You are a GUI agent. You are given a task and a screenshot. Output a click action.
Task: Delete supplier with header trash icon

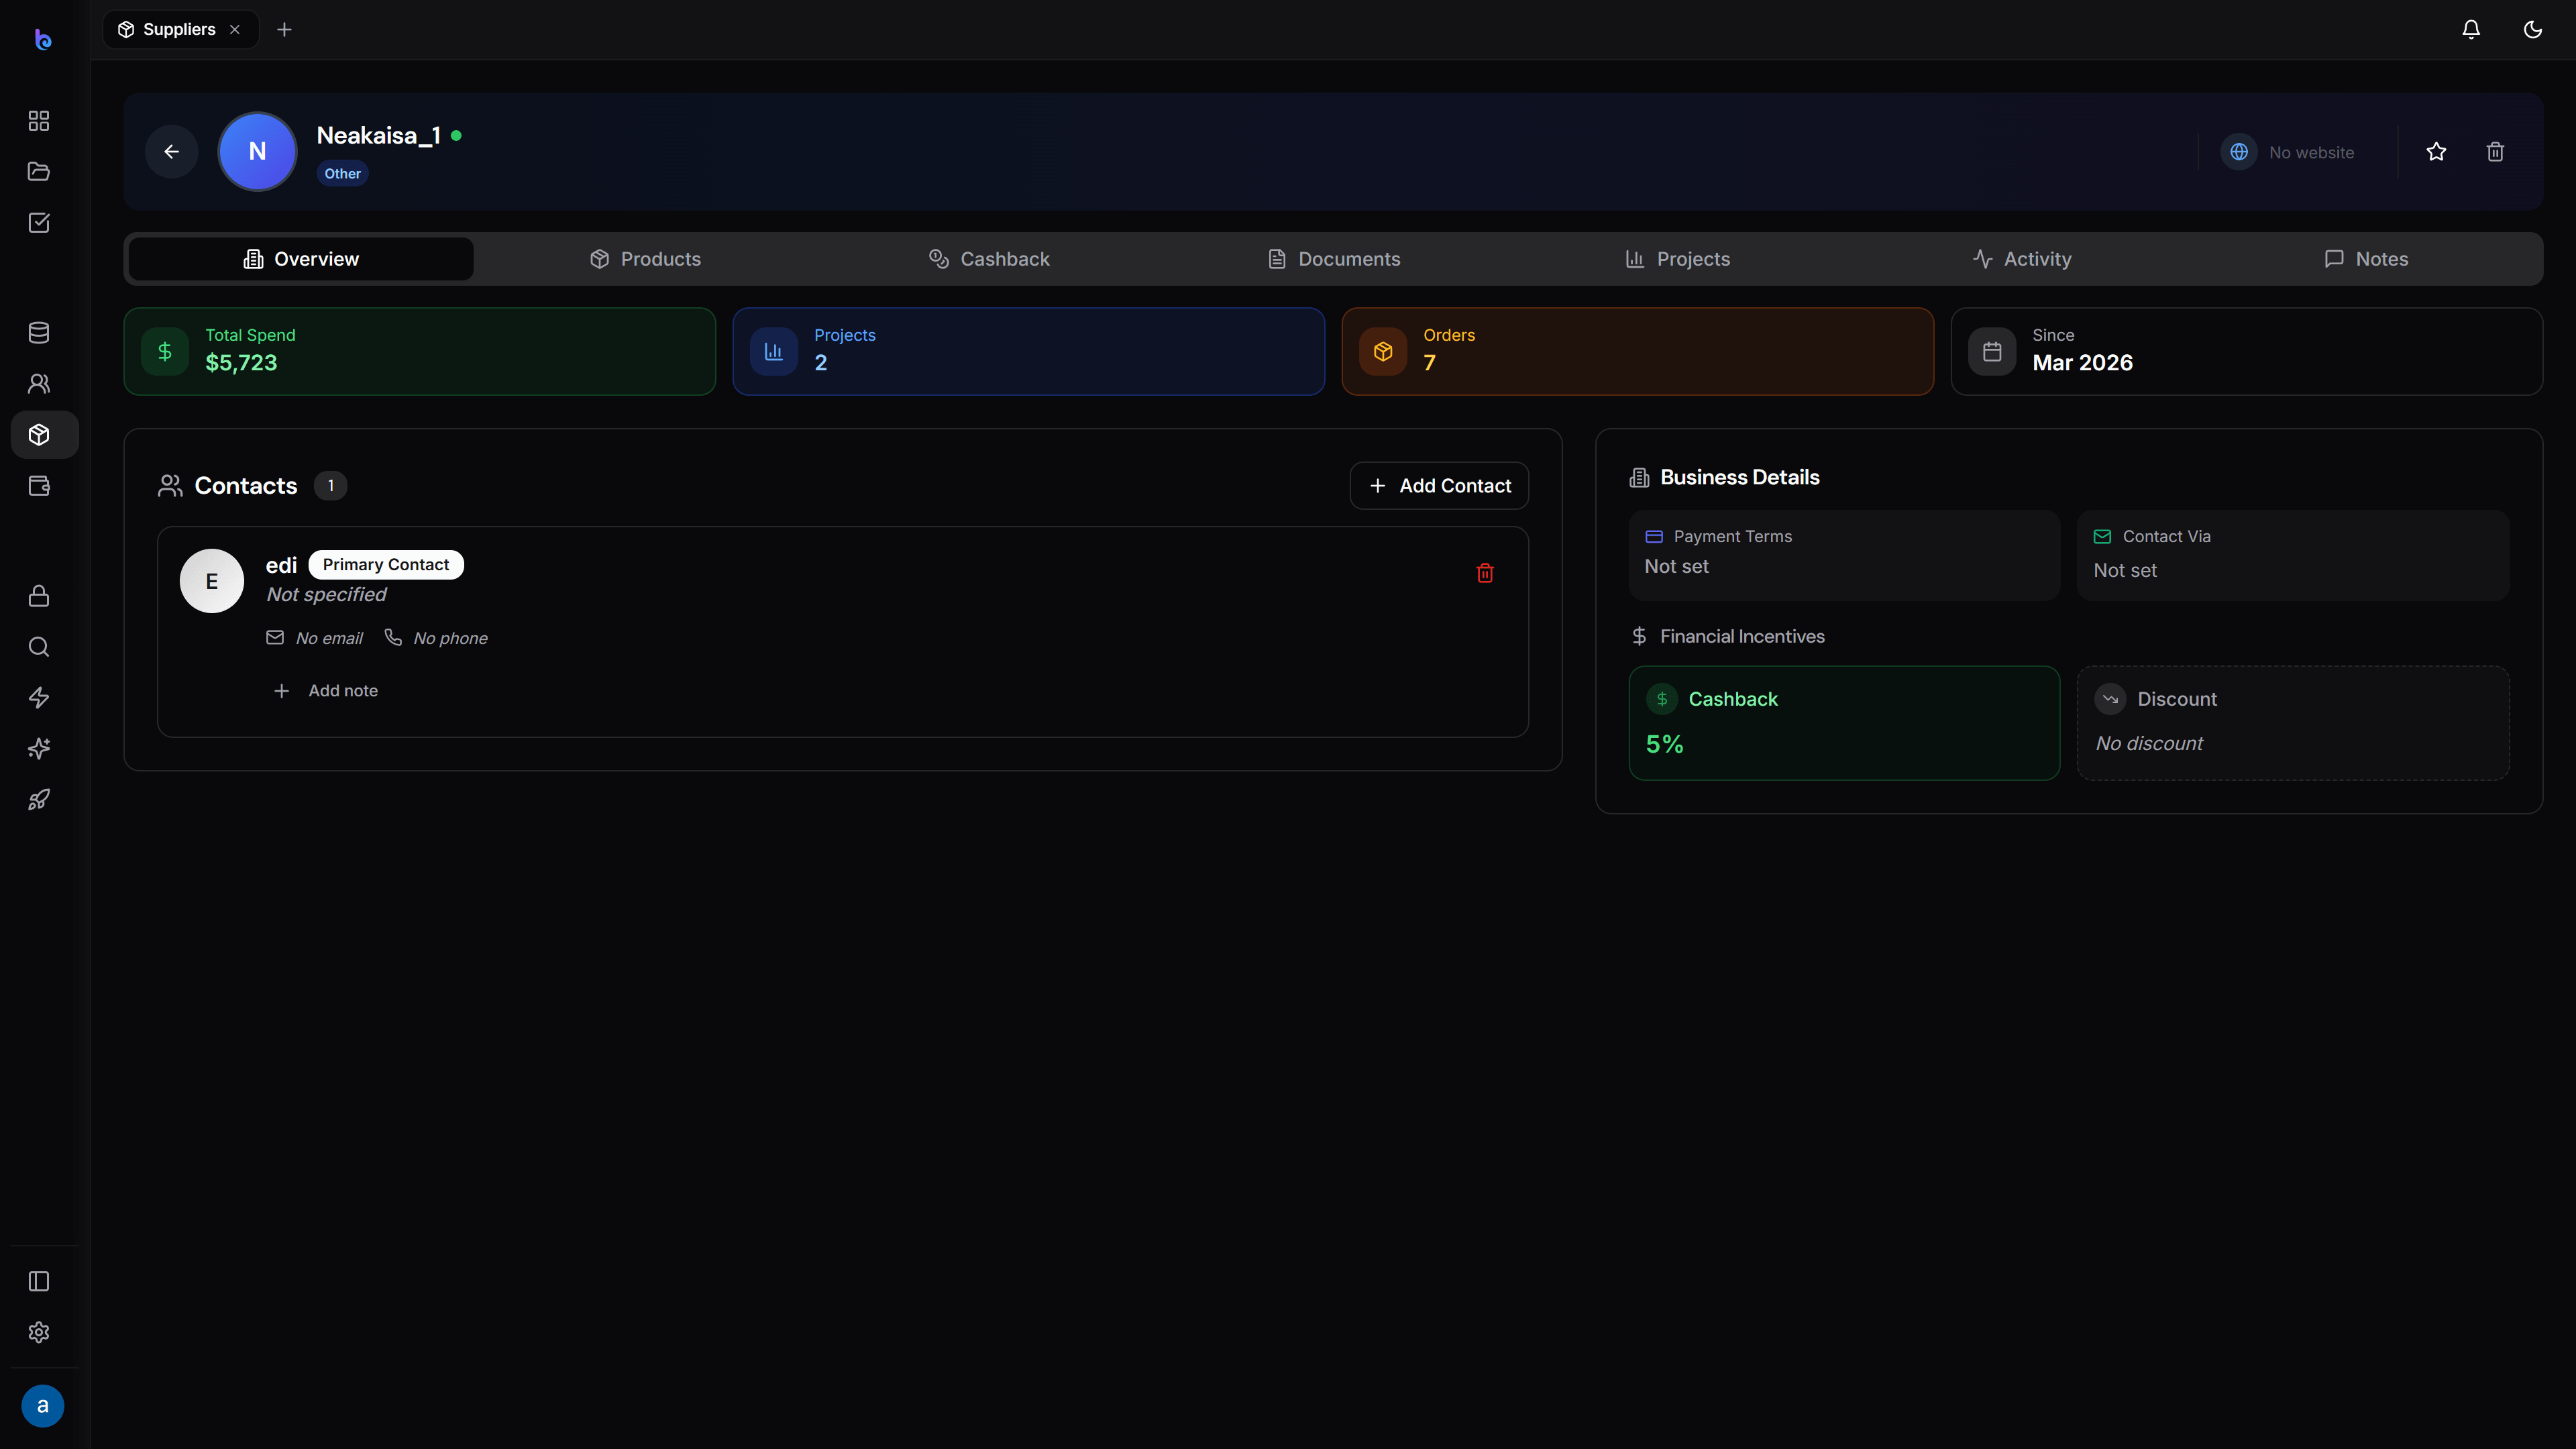[x=2496, y=152]
